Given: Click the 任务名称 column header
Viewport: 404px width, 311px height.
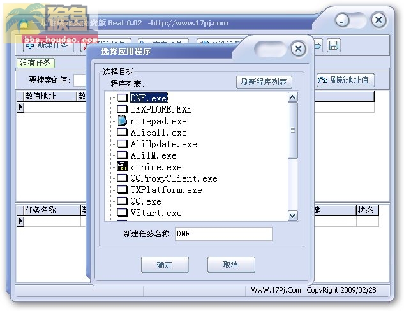Looking at the screenshot, I should coord(52,210).
